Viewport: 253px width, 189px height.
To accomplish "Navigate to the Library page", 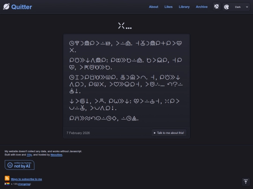I will click(184, 7).
